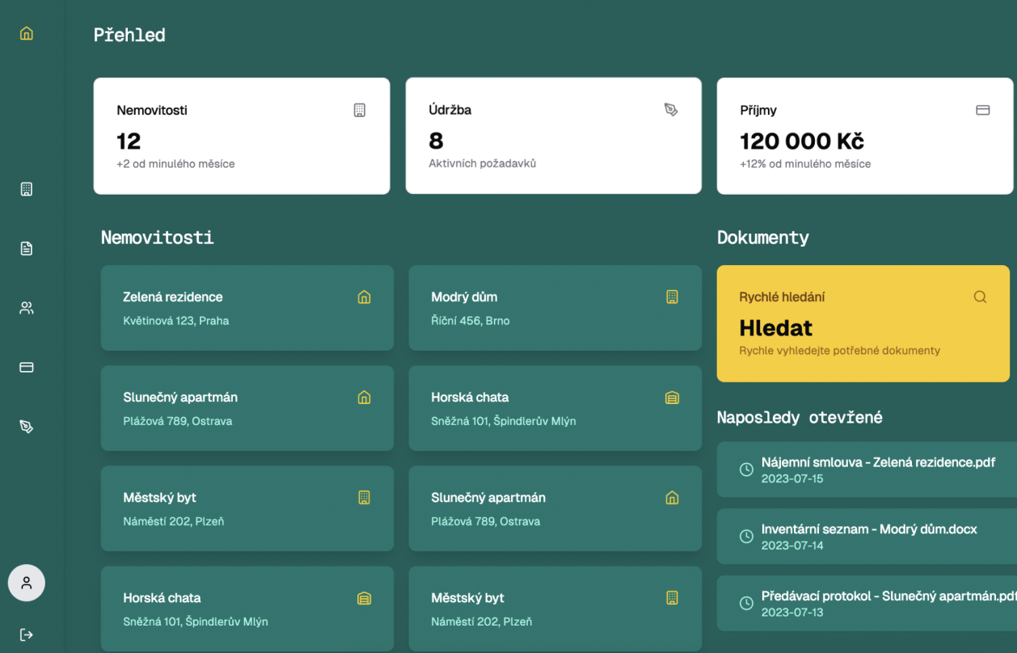Open the user profile avatar button
1017x653 pixels.
click(x=27, y=583)
